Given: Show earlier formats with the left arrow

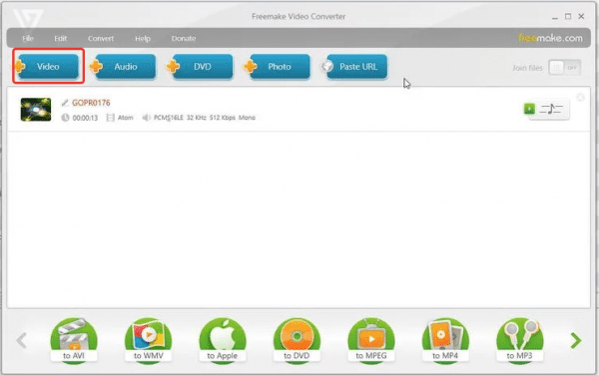Looking at the screenshot, I should tap(21, 340).
